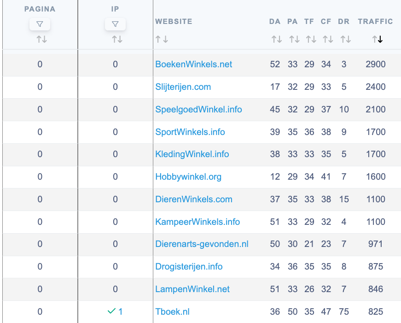Expand the IP filter options

(115, 24)
